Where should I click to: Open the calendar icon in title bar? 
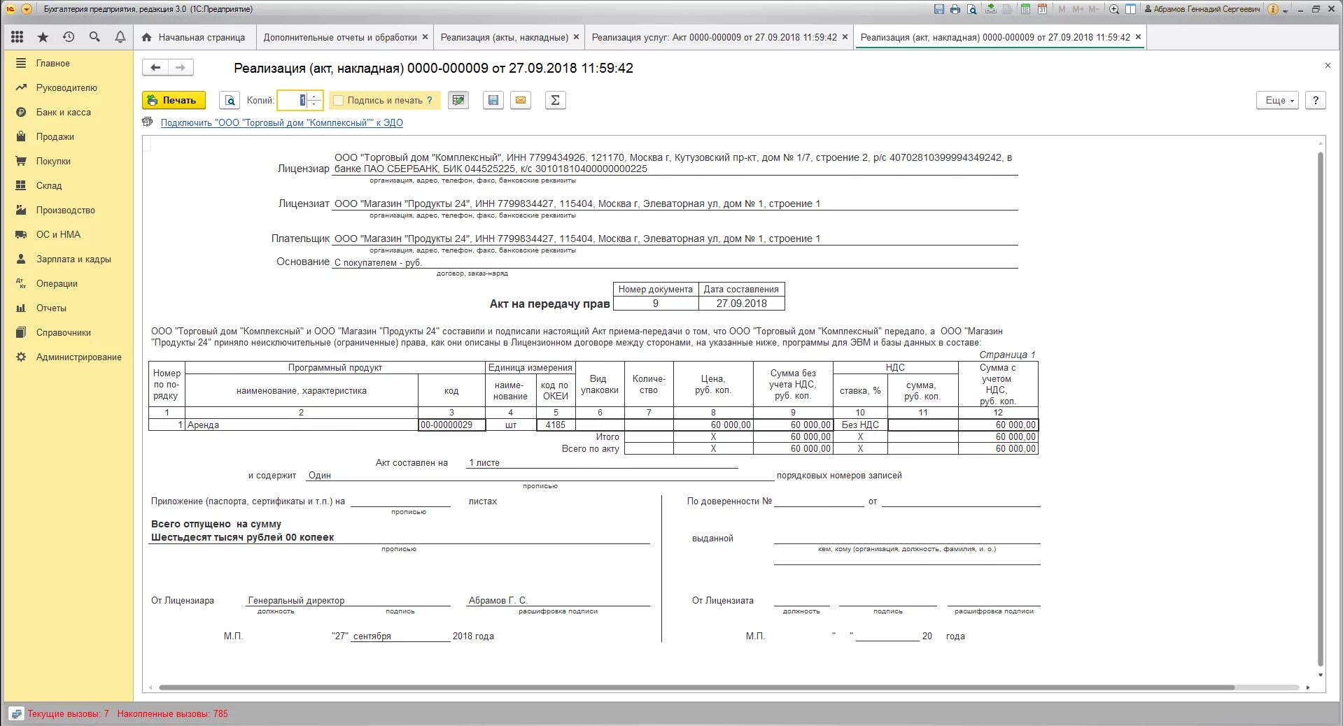pos(1042,9)
